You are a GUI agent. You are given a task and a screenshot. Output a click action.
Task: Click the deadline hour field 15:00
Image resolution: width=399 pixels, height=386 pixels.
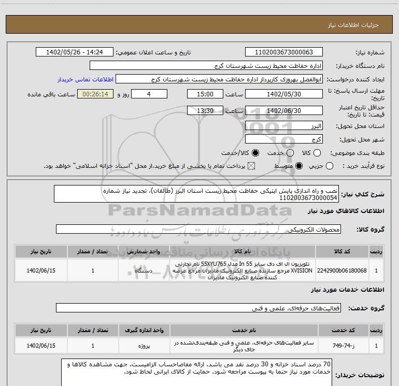click(x=205, y=94)
